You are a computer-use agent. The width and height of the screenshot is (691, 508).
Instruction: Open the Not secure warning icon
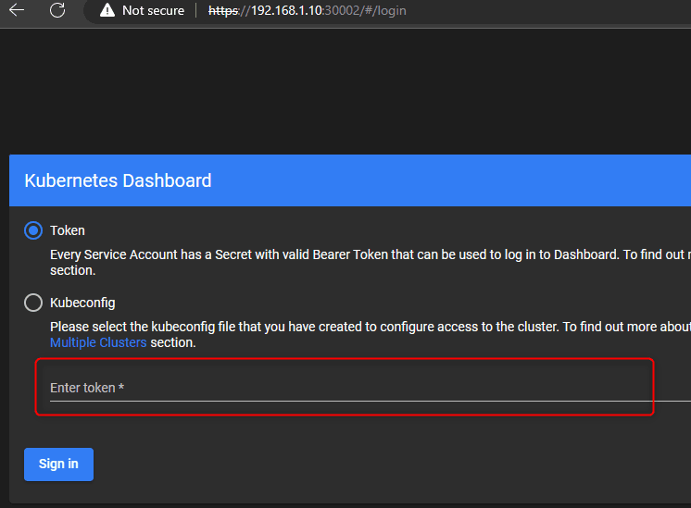(x=107, y=10)
